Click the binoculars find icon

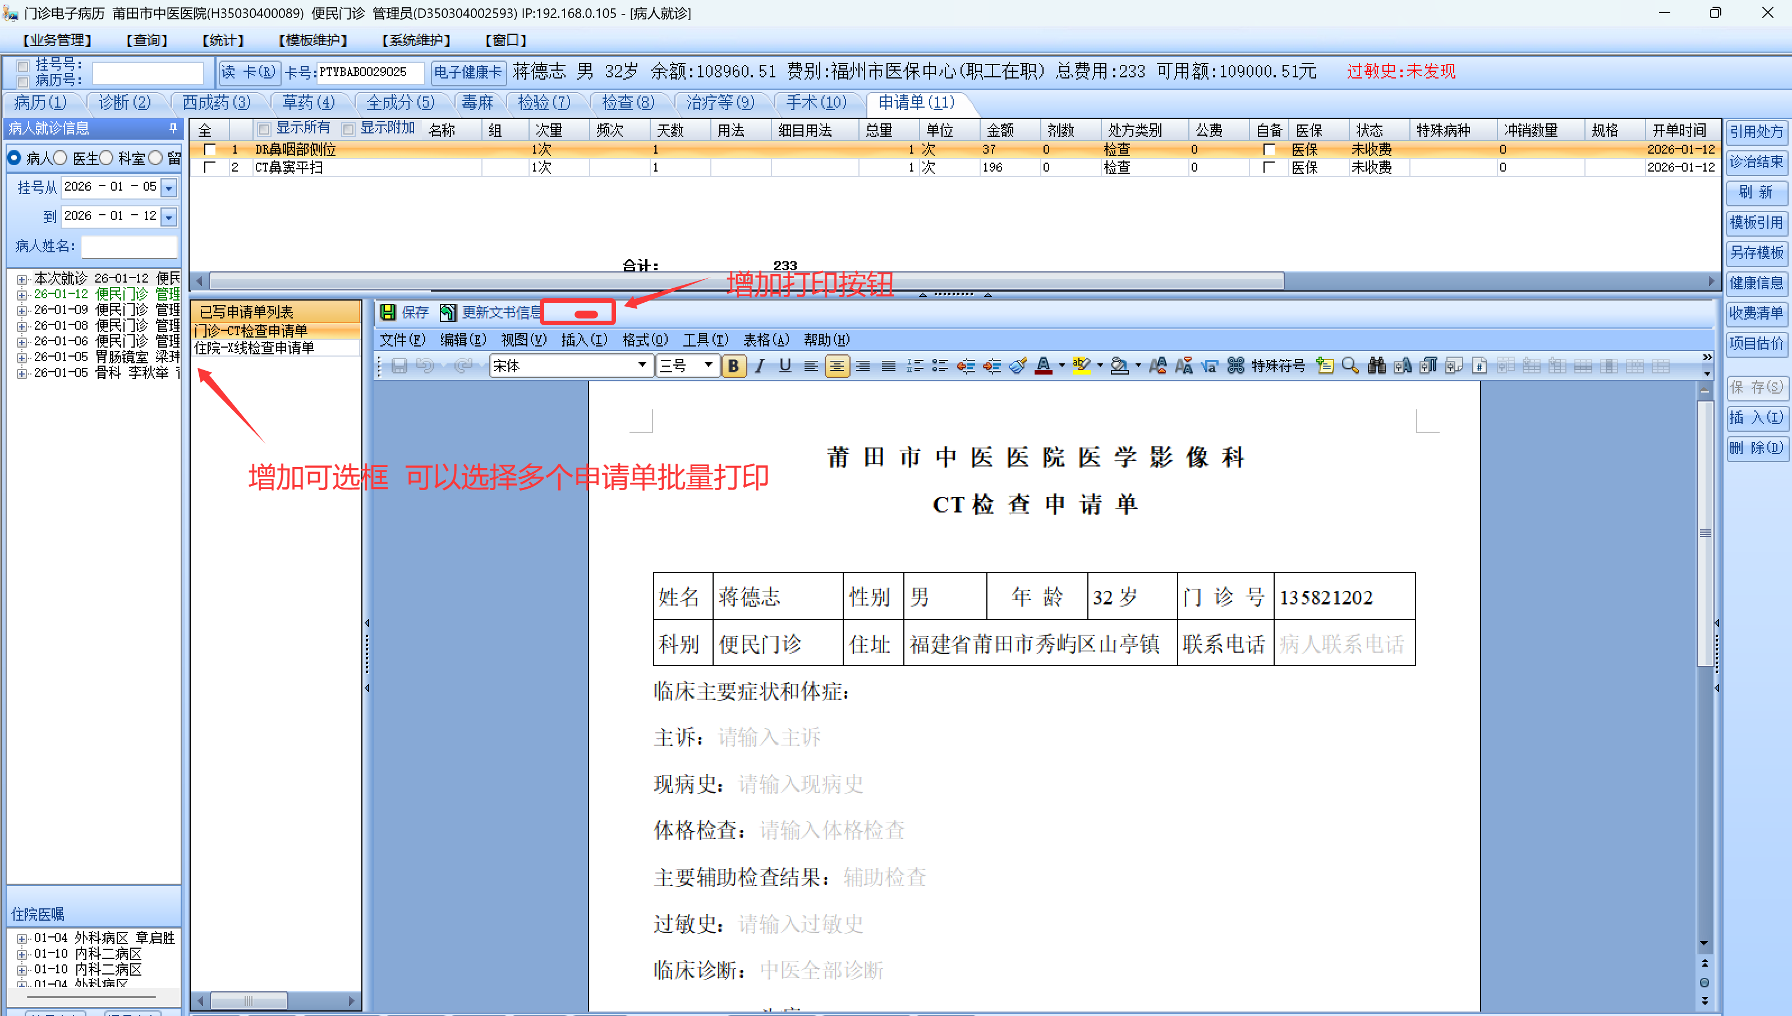coord(1376,366)
